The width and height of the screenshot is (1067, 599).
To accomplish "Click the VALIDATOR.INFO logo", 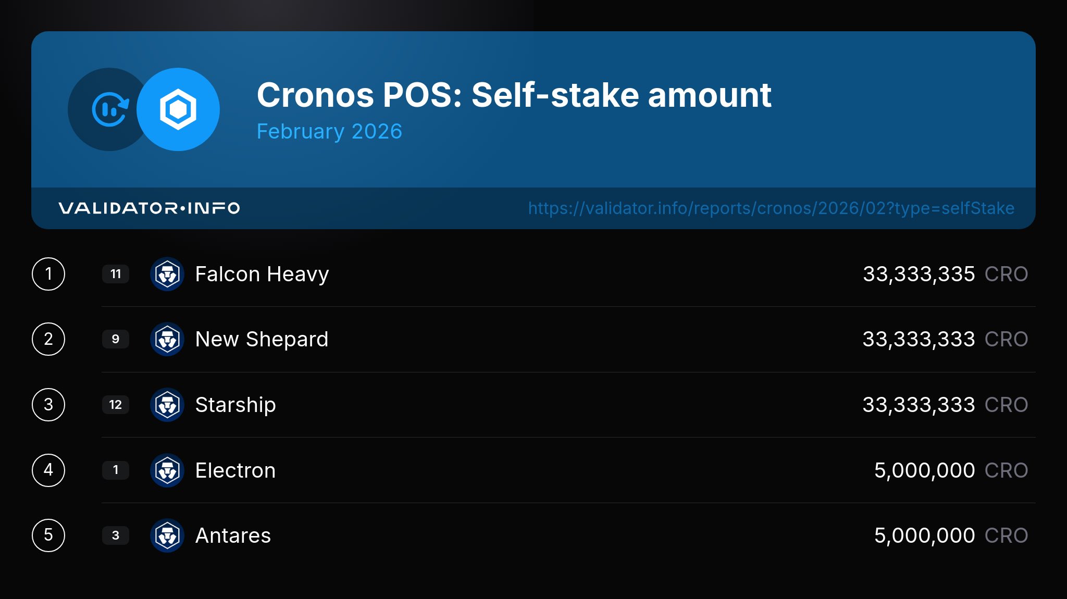I will tap(149, 208).
